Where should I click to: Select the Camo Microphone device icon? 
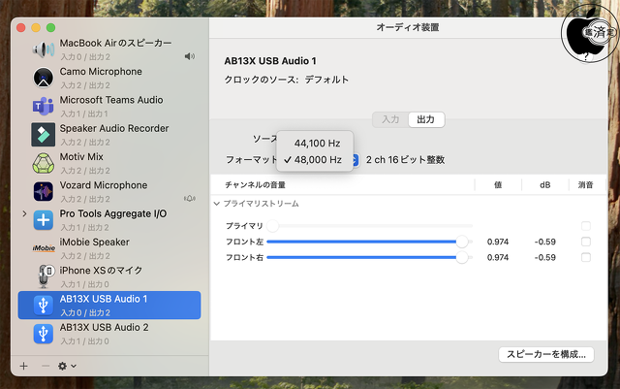(44, 78)
